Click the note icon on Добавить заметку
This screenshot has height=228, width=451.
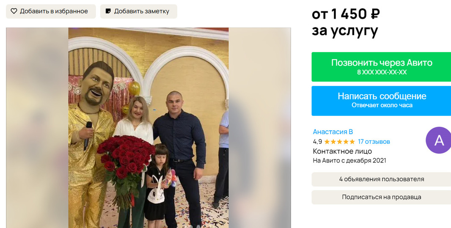tap(108, 11)
